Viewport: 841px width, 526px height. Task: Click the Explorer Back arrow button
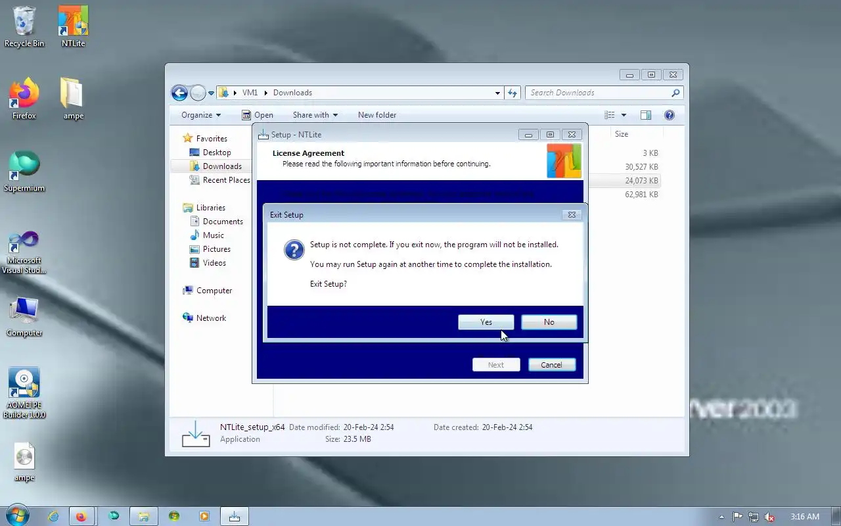(x=179, y=93)
